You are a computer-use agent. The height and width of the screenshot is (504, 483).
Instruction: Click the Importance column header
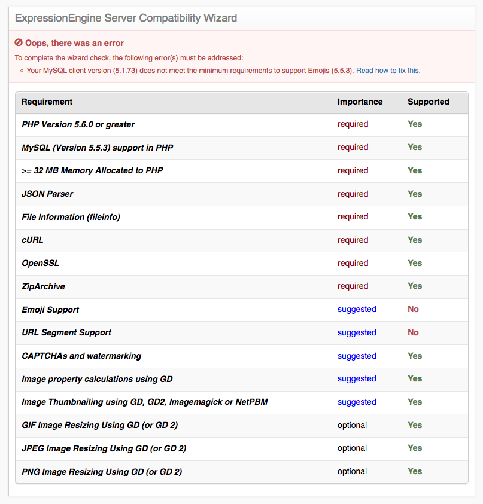pos(360,102)
